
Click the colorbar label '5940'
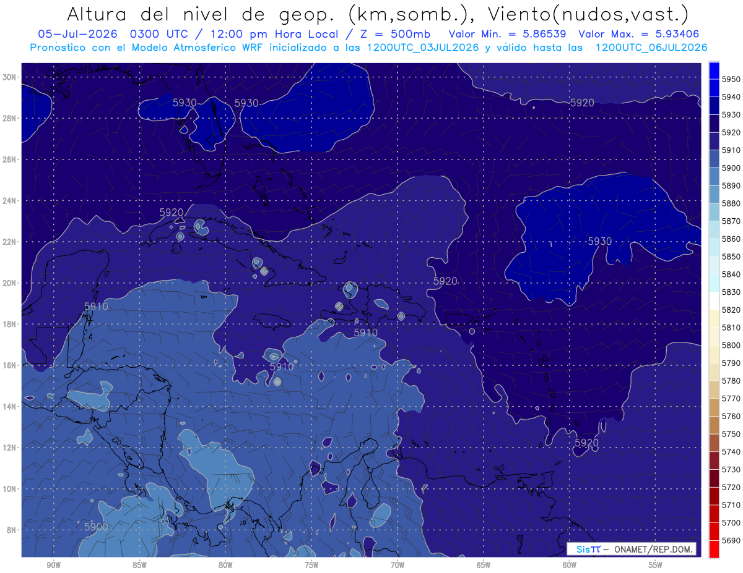(x=731, y=97)
